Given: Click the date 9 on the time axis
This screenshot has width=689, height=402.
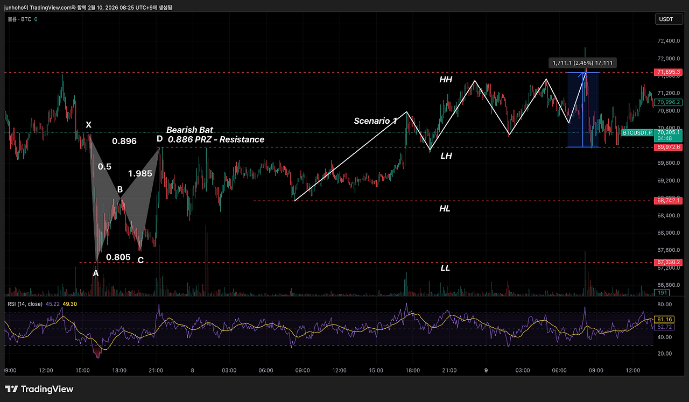Looking at the screenshot, I should click(x=486, y=370).
